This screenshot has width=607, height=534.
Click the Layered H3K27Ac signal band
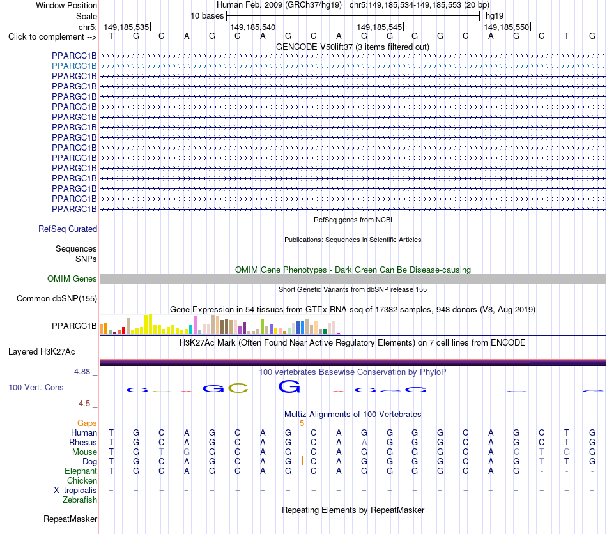[x=353, y=362]
